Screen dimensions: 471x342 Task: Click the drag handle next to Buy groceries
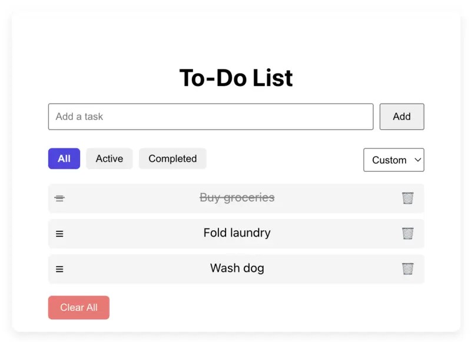[59, 198]
